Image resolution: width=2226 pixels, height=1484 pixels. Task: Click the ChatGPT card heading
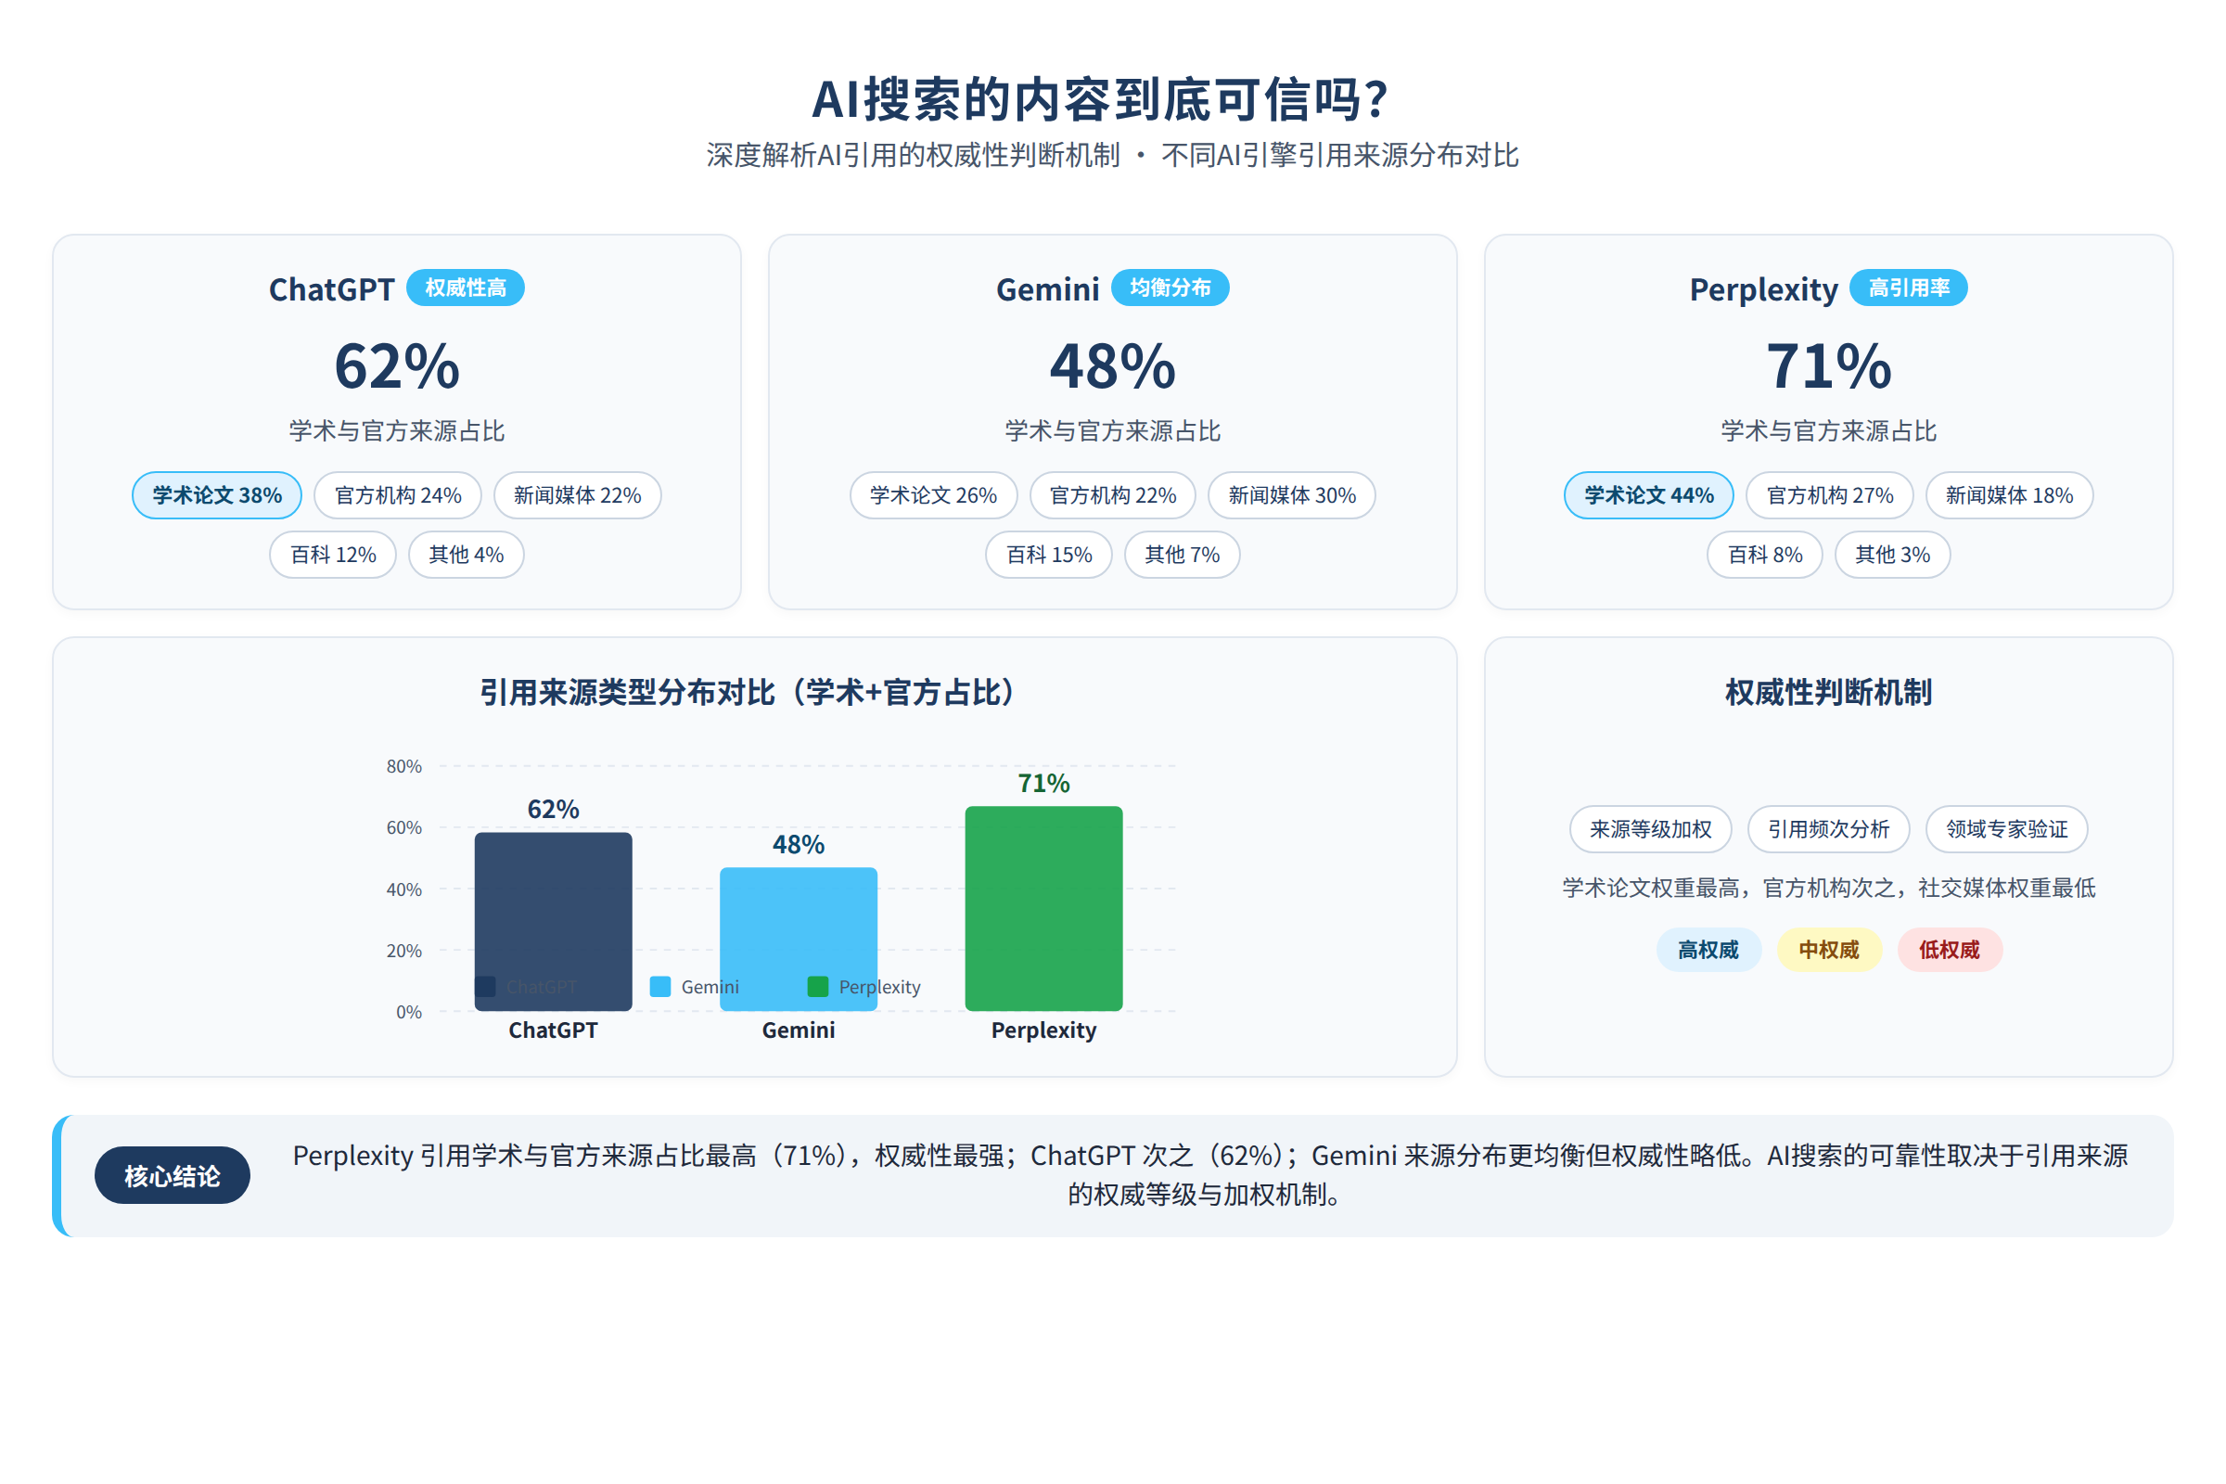(331, 288)
